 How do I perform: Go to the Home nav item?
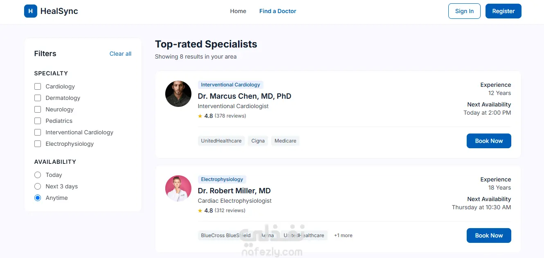(238, 11)
